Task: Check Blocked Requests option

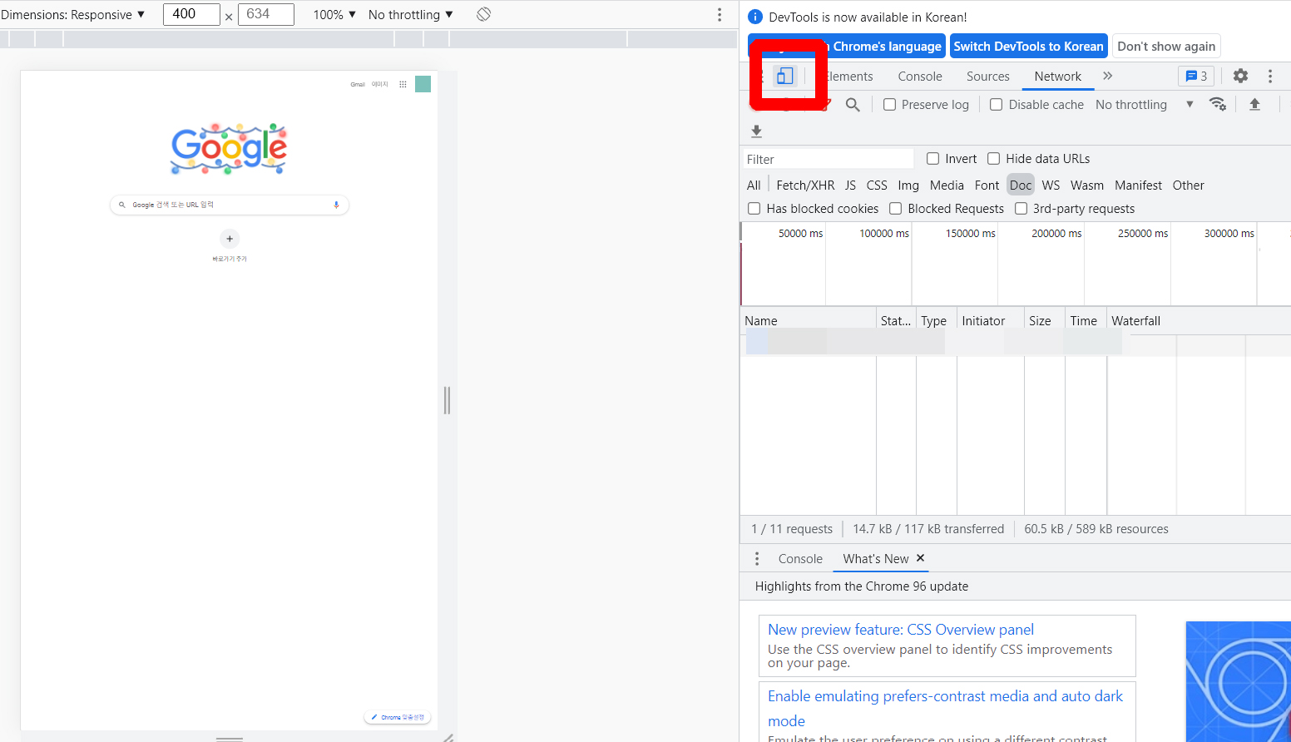Action: (895, 209)
